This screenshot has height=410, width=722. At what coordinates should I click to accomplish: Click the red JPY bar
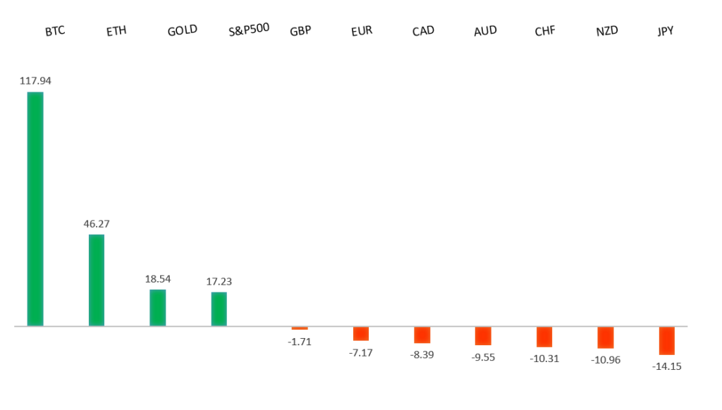coord(667,340)
